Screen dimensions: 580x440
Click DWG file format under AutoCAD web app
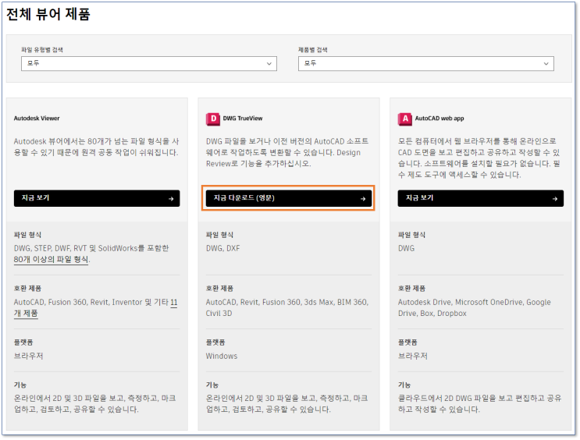pyautogui.click(x=406, y=248)
